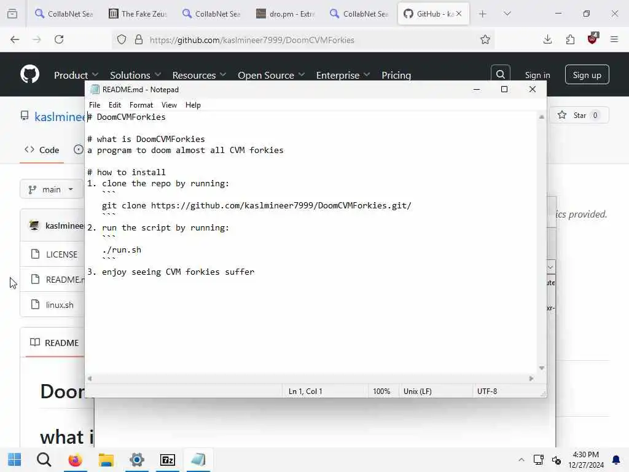This screenshot has width=629, height=472.
Task: Click the muted volume tray icon
Action: coord(557,460)
